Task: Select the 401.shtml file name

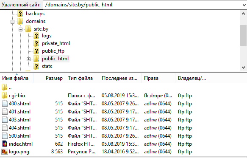Action: tap(19, 112)
